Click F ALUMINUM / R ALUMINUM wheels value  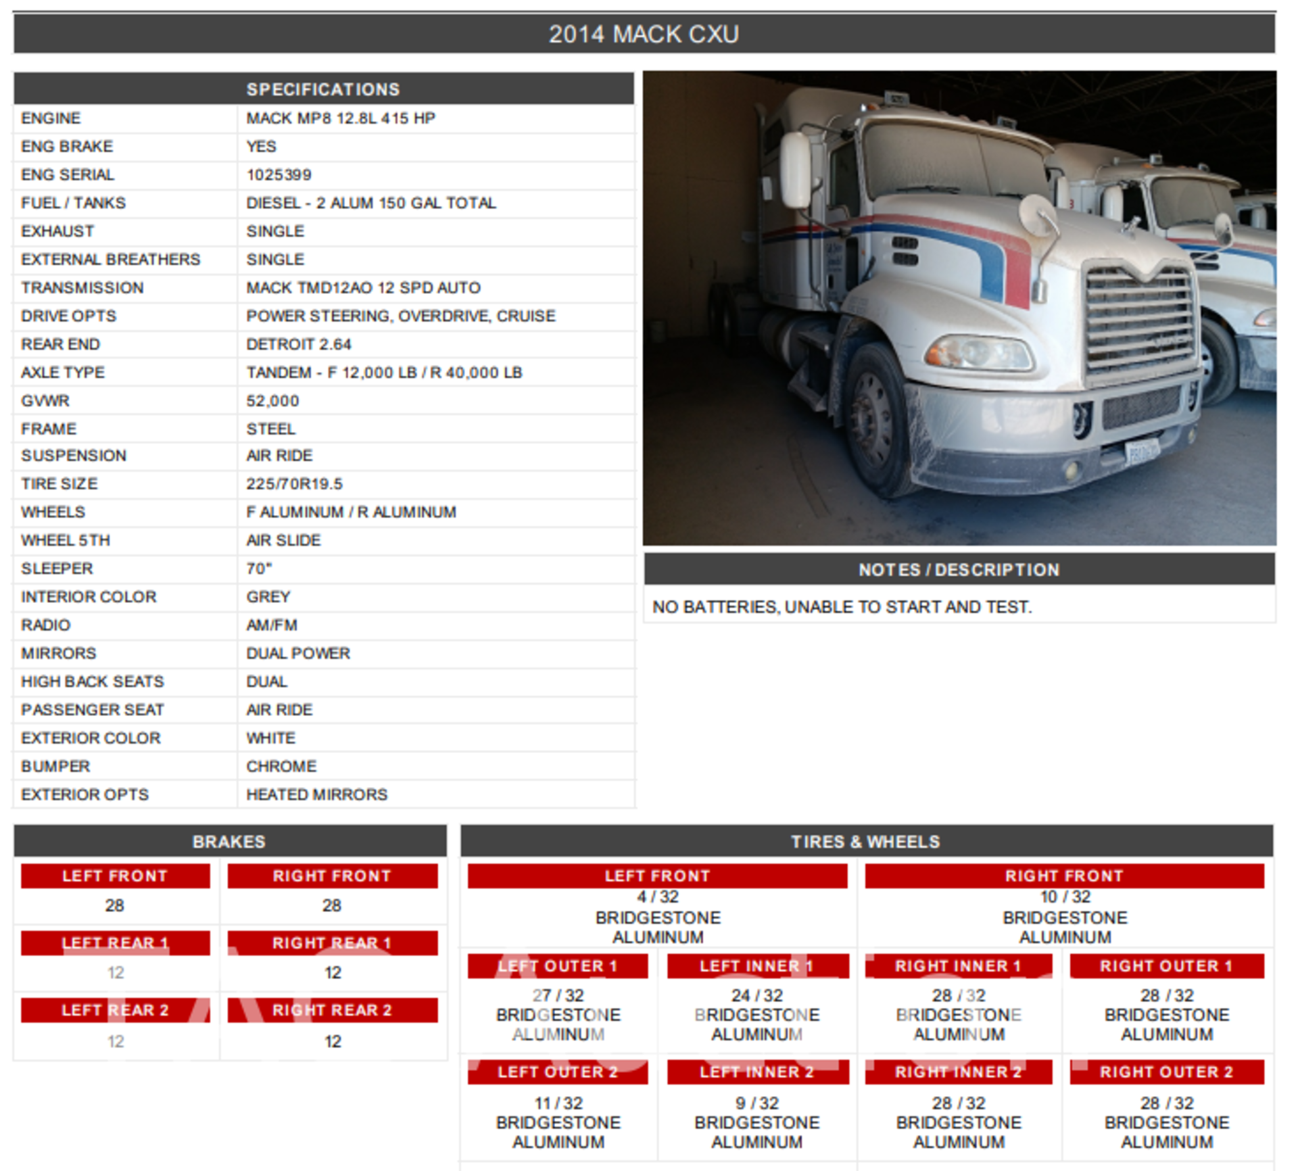tap(351, 512)
